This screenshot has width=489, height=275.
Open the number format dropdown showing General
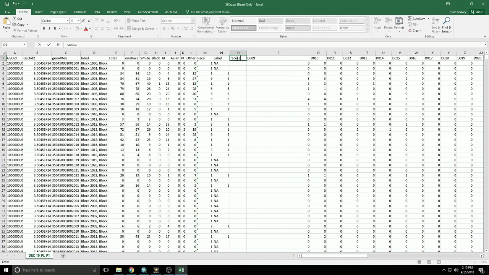193,21
